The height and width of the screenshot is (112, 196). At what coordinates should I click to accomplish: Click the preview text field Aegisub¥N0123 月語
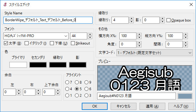point(136,96)
